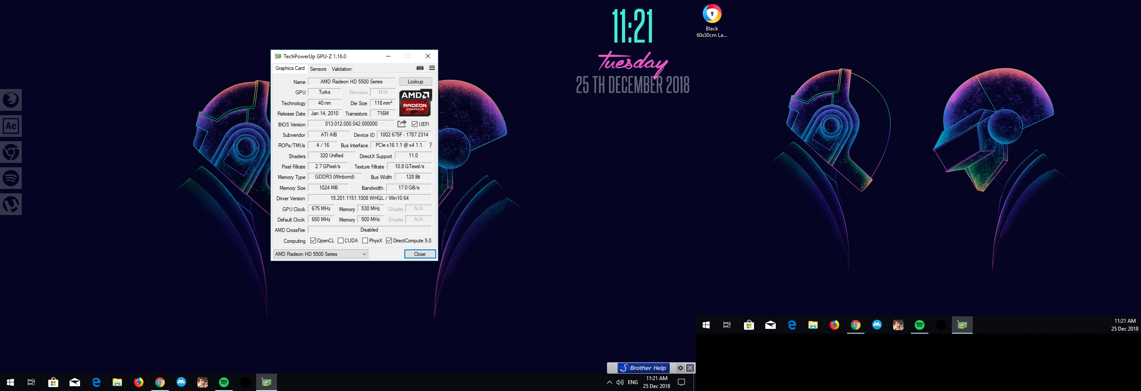Click the volume speaker tray icon
Image resolution: width=1141 pixels, height=391 pixels.
(x=620, y=382)
